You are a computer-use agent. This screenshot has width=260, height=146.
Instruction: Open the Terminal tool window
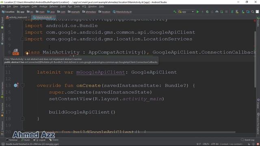coord(12,140)
